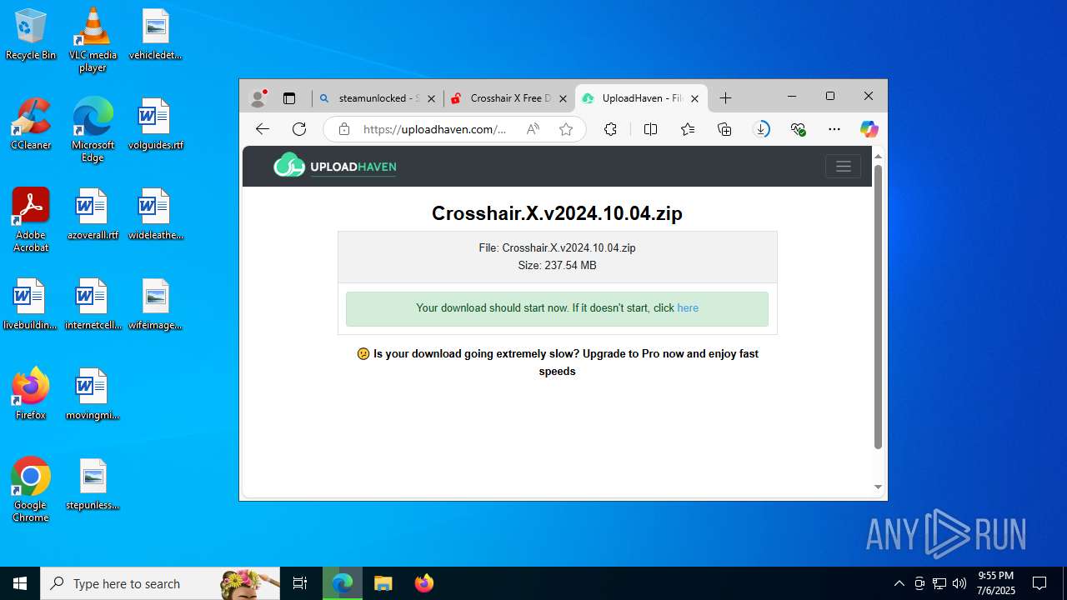
Task: Open the Collections icon
Action: (724, 129)
